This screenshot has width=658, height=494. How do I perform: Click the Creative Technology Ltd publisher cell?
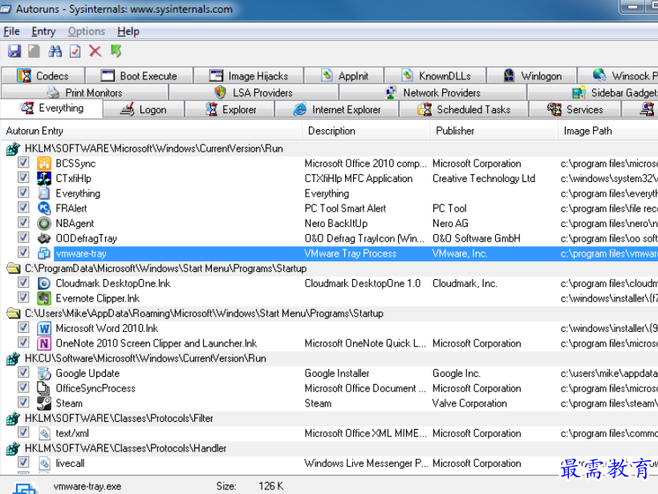(x=483, y=179)
